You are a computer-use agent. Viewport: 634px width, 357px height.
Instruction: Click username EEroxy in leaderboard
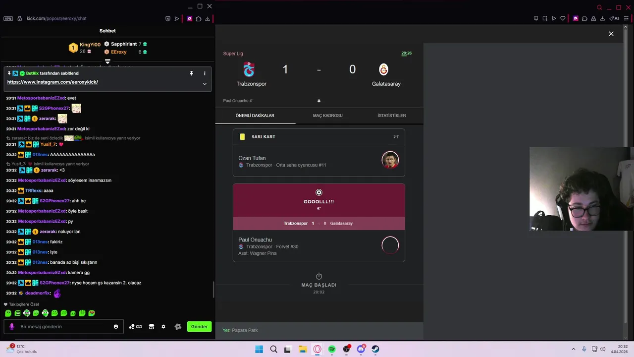[x=119, y=52]
